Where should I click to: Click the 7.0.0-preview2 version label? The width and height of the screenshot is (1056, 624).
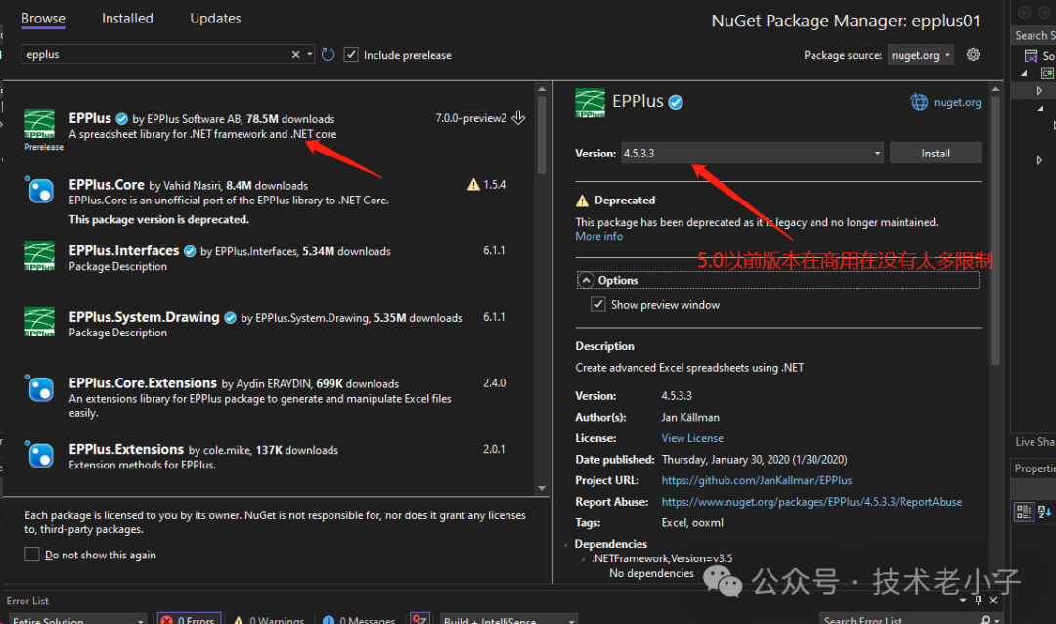coord(470,118)
